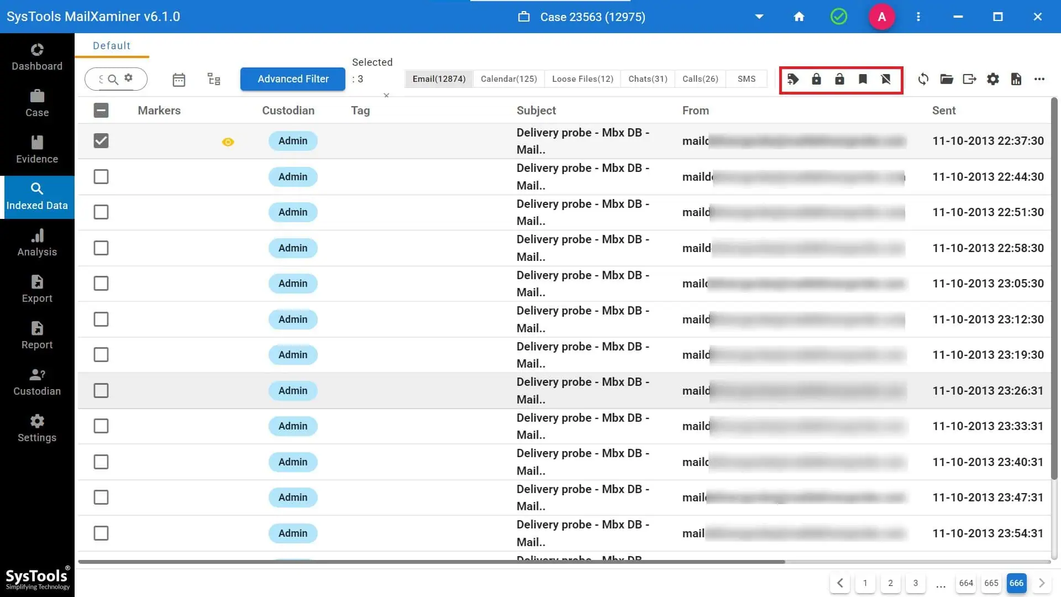Viewport: 1061px width, 597px height.
Task: Open vertical three-dot menu in title bar
Action: (918, 17)
